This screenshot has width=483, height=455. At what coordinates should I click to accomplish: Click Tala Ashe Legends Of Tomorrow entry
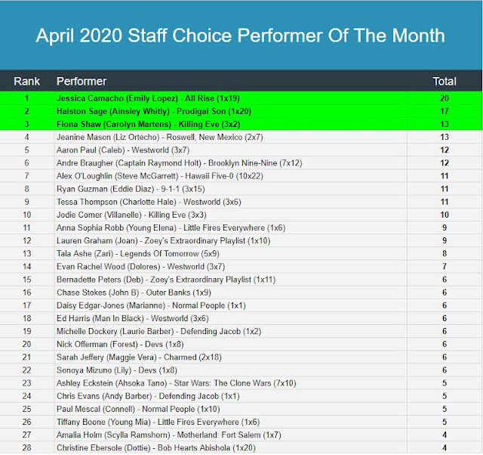pos(137,253)
